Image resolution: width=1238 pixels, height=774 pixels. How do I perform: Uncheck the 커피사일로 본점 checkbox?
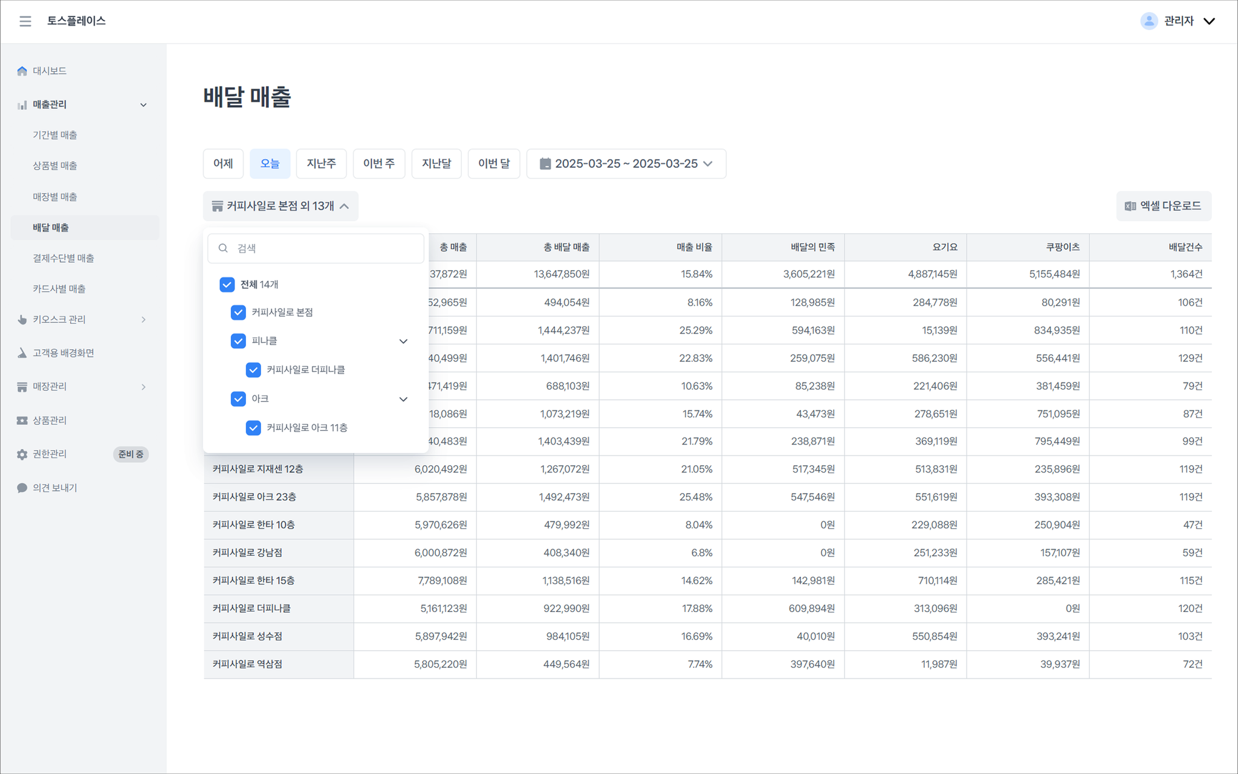[238, 312]
